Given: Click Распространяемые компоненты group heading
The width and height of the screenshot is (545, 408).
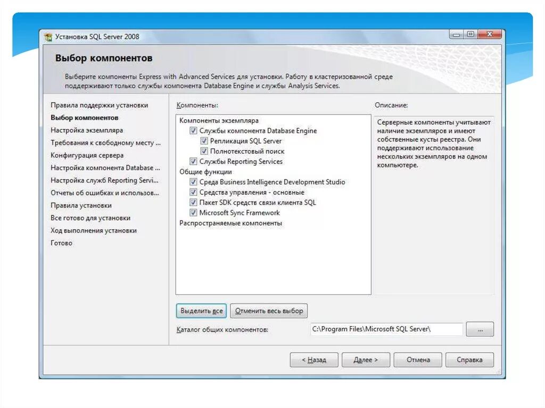Looking at the screenshot, I should click(x=230, y=223).
